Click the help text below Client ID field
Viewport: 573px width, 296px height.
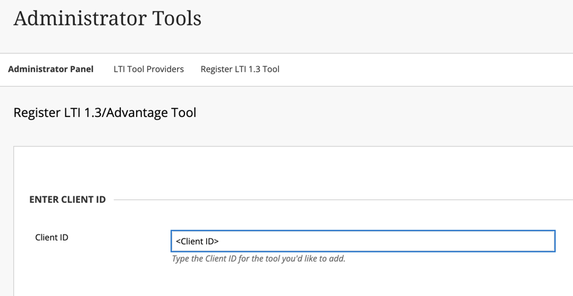[x=258, y=258]
